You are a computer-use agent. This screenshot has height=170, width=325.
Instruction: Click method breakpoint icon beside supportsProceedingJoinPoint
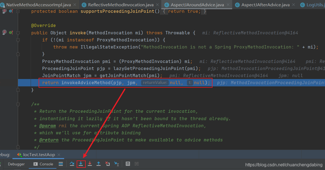click(x=4, y=11)
